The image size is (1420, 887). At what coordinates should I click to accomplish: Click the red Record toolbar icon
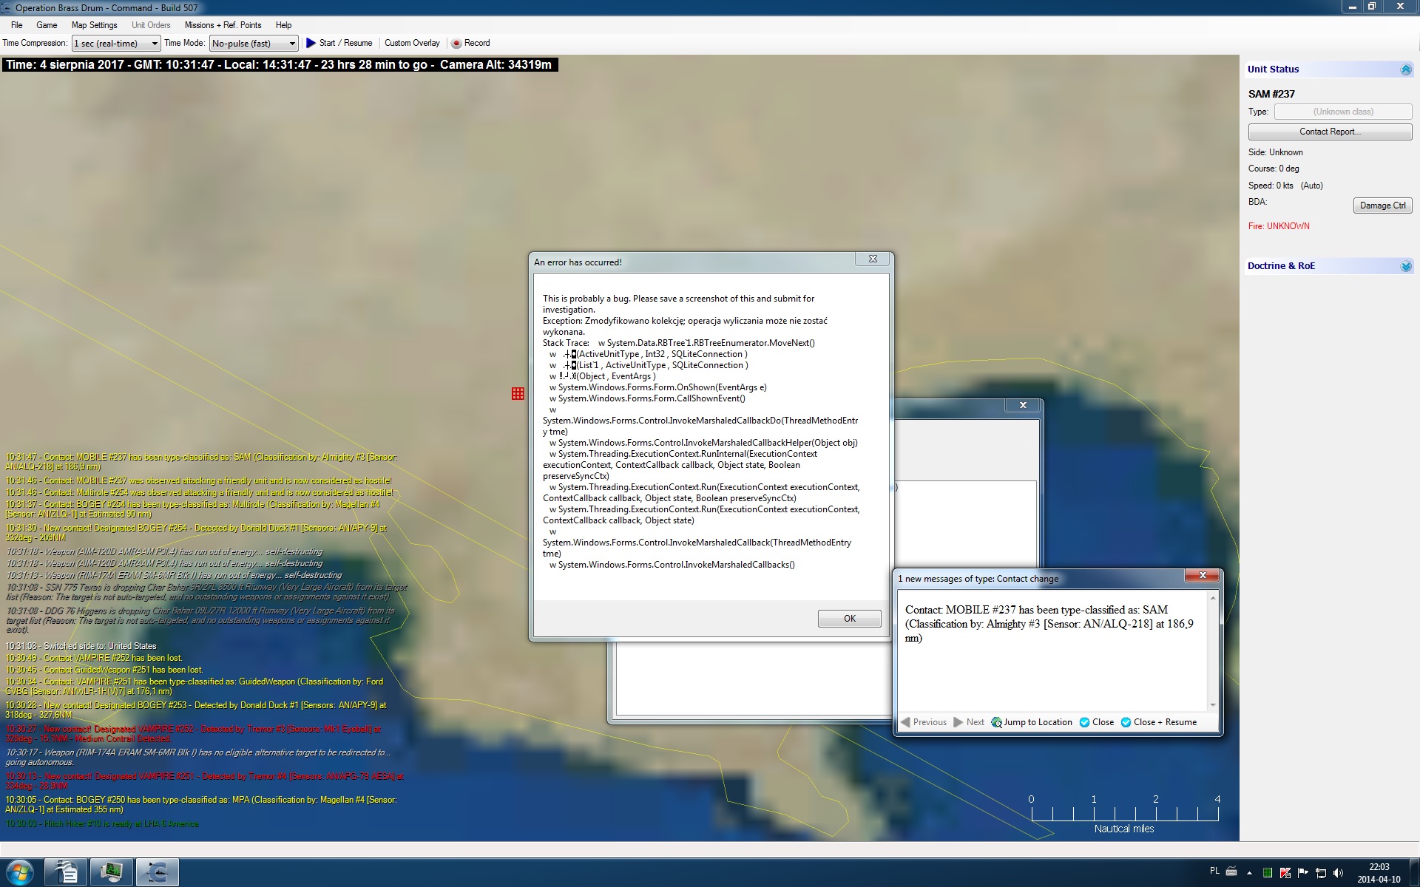pos(456,44)
